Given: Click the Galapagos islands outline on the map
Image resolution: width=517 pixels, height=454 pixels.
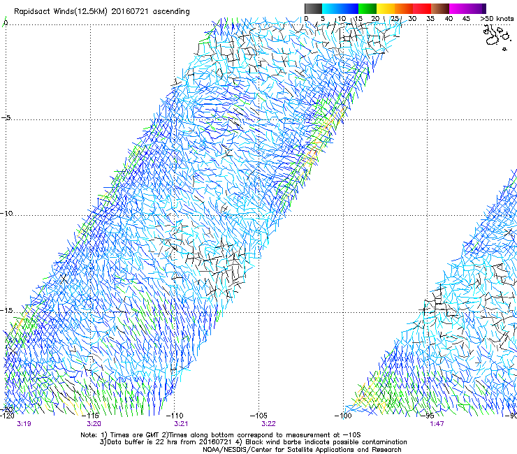Looking at the screenshot, I should click(x=496, y=36).
